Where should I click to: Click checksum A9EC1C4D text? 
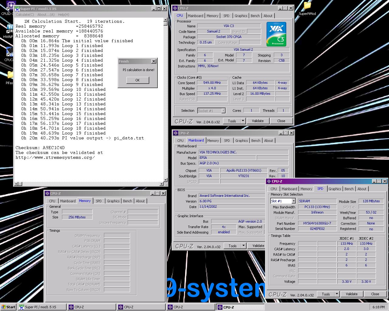coord(53,148)
